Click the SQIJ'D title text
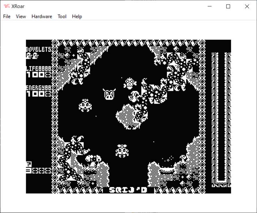This screenshot has height=213, width=257. [128, 190]
